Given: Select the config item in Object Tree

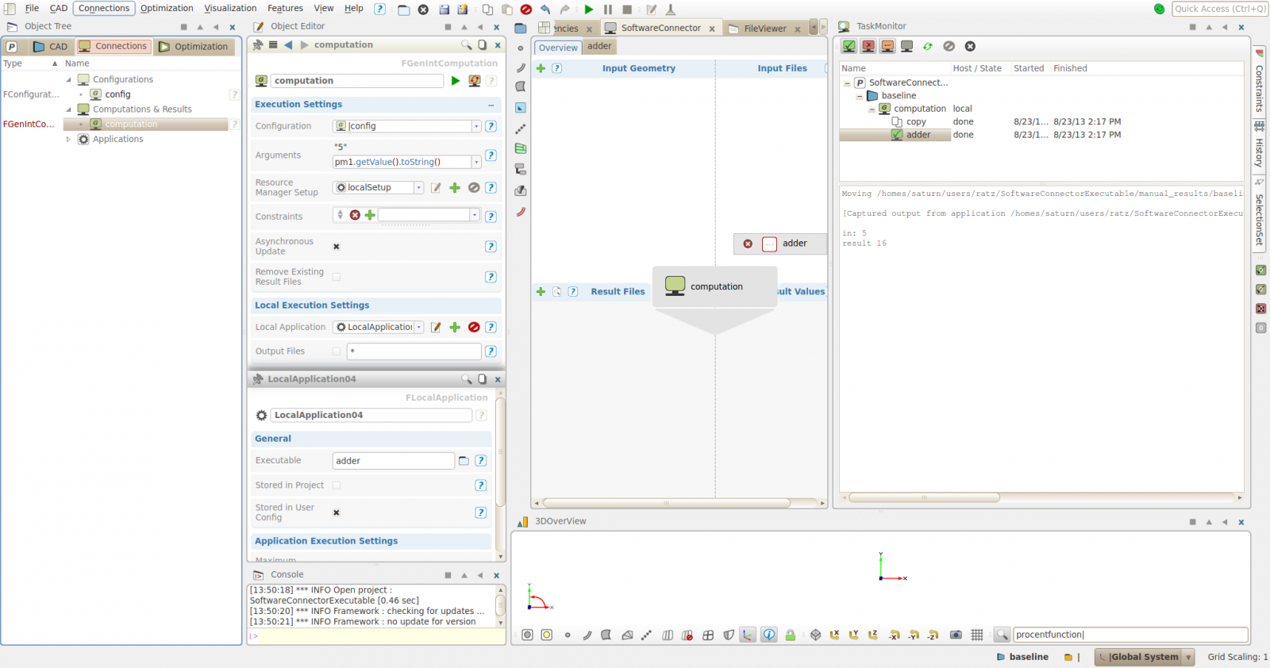Looking at the screenshot, I should (x=117, y=94).
